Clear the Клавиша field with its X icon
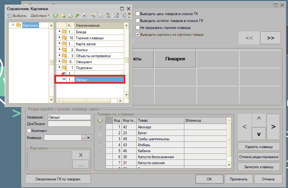288x188 pixels. 88,138
